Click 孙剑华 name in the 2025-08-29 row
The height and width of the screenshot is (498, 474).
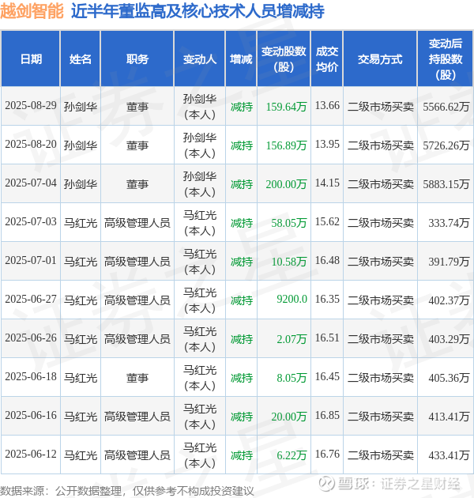81,107
